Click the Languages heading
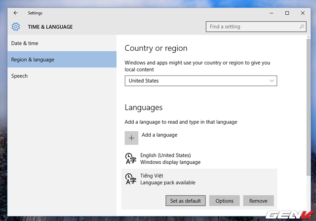Screen dimensions: 316x221 click(x=144, y=108)
